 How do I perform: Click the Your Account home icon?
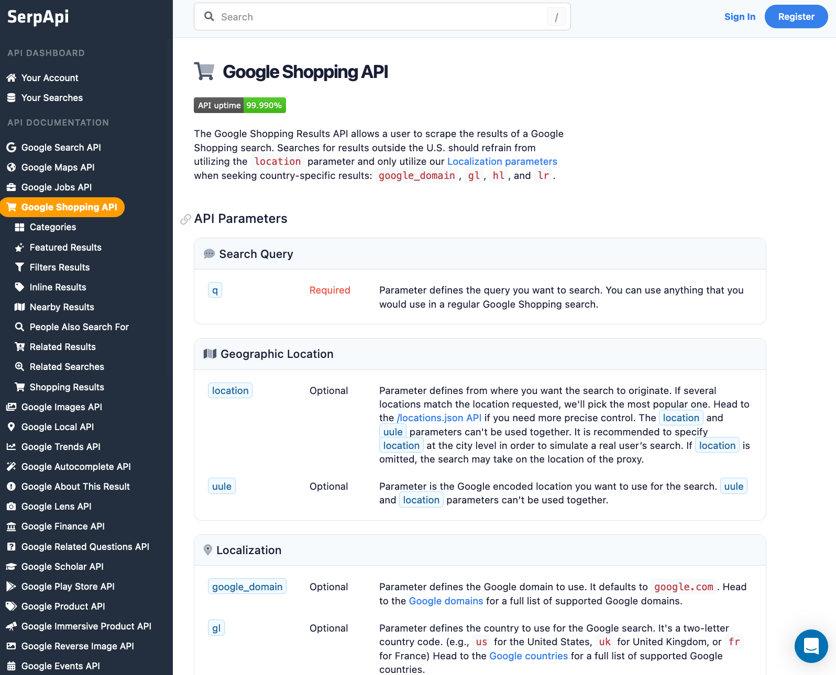click(x=12, y=78)
